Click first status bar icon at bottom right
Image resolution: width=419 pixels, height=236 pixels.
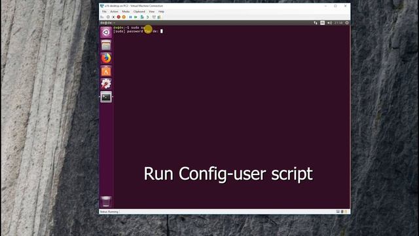tap(338, 212)
